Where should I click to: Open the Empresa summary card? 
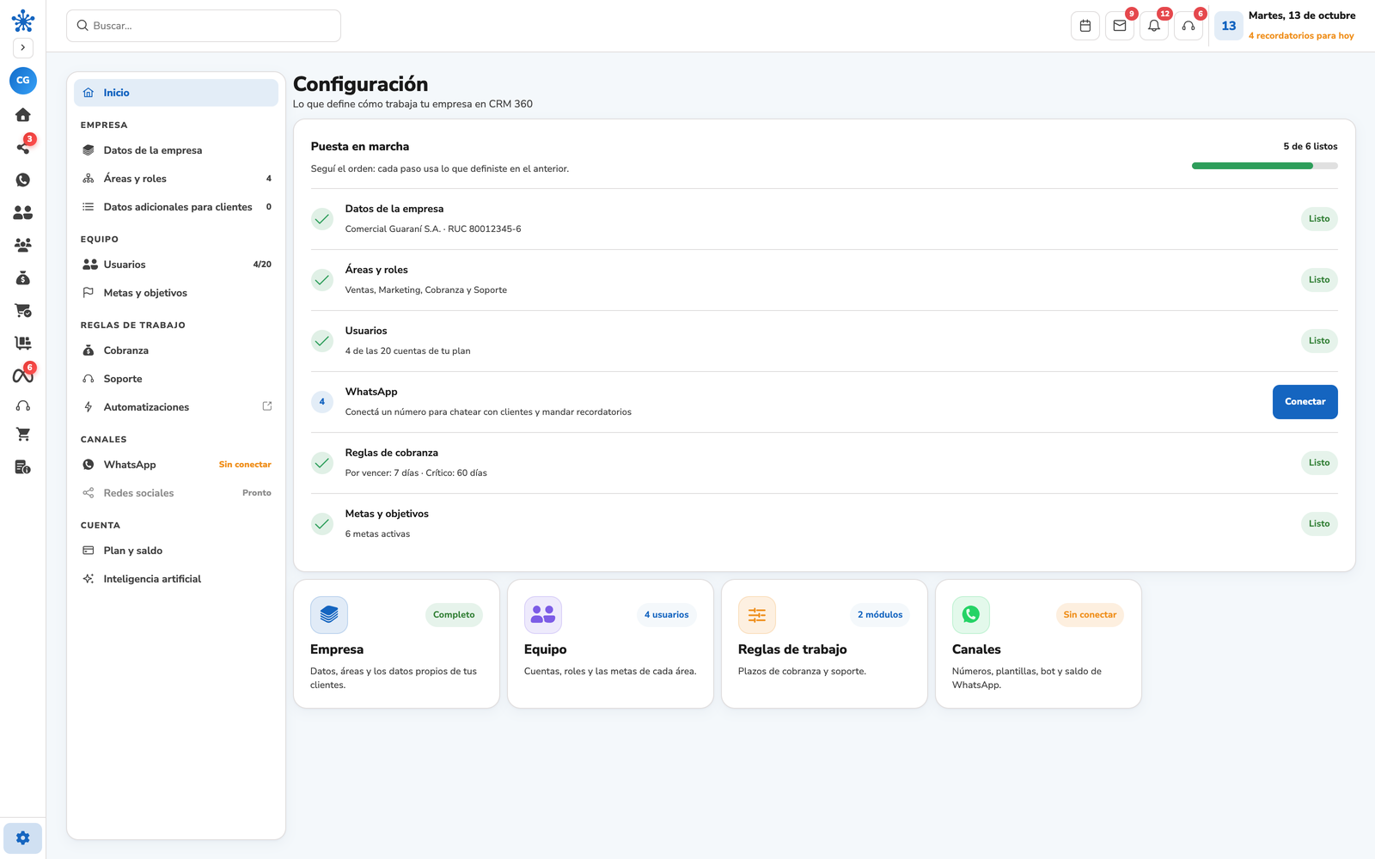396,644
